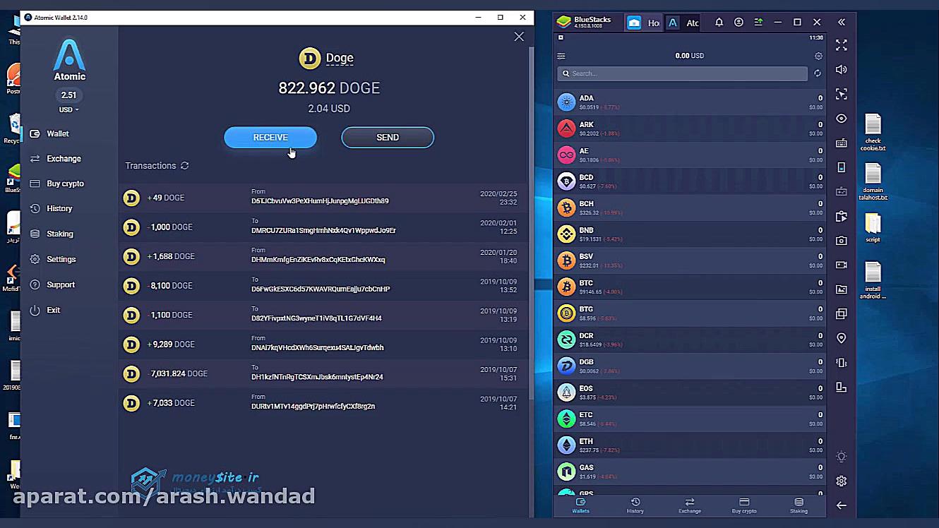Open BCD coin in BlueStacks list

point(690,181)
